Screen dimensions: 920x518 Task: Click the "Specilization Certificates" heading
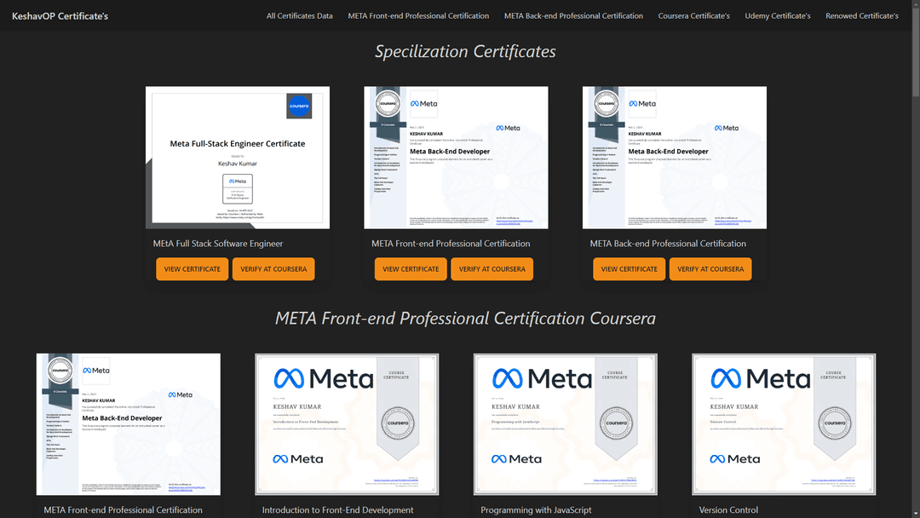tap(465, 52)
